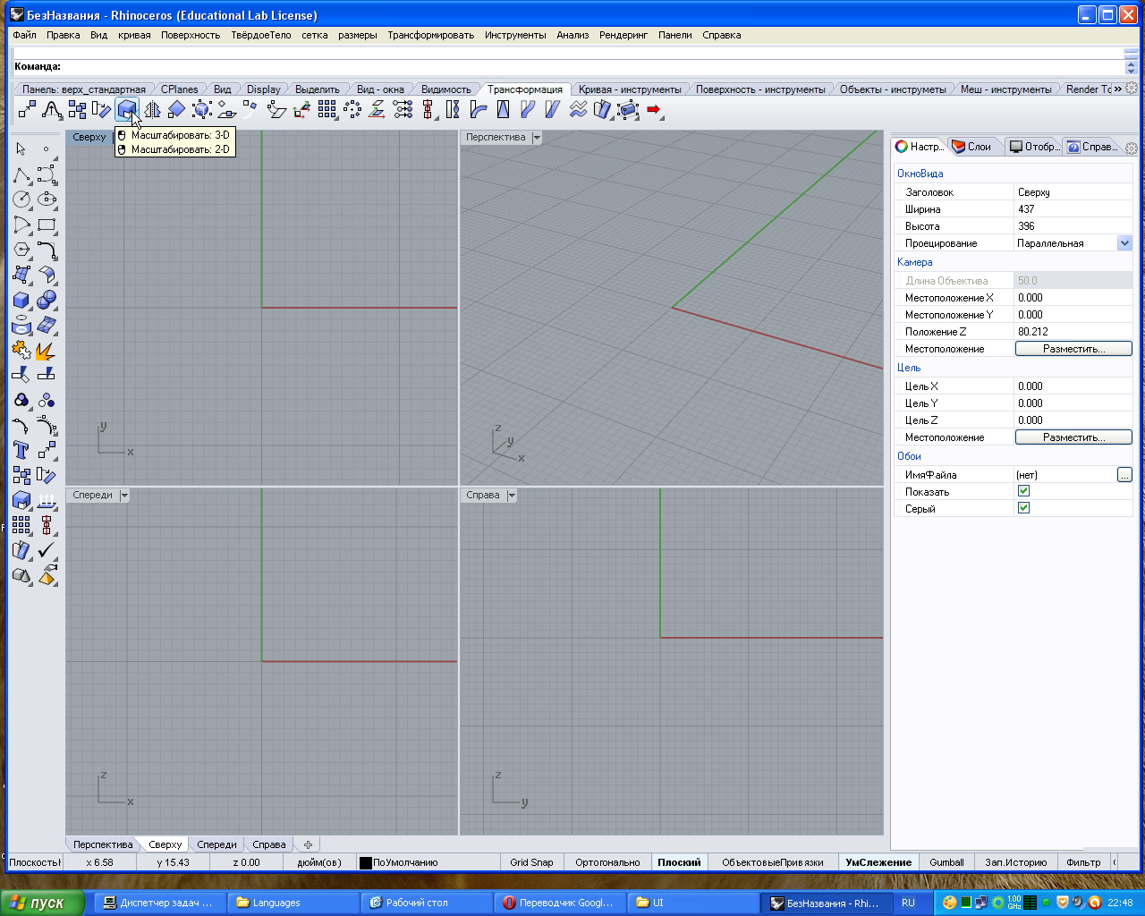
Task: Toggle Grid Snap in status bar
Action: [531, 862]
